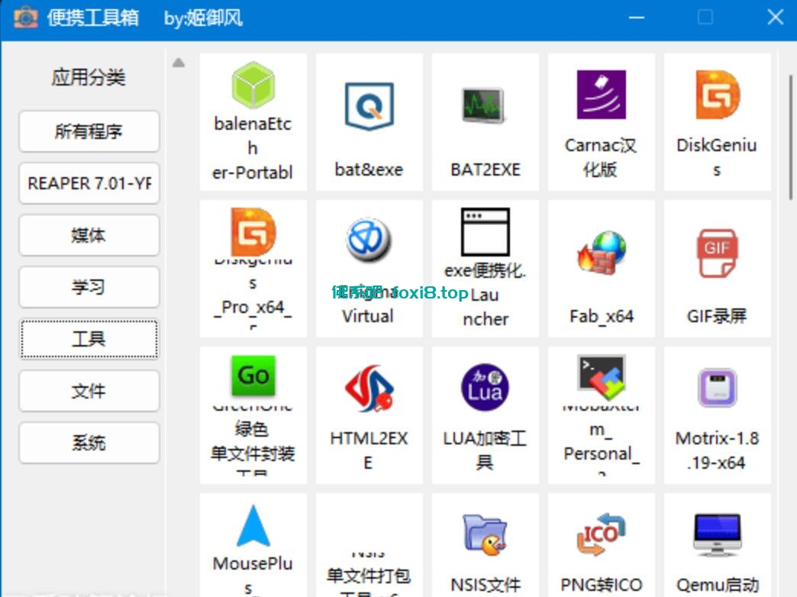Launch Carnac汉化版

[601, 118]
